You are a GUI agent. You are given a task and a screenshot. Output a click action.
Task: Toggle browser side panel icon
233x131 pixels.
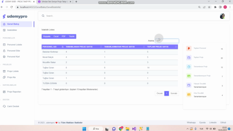pyautogui.click(x=220, y=7)
